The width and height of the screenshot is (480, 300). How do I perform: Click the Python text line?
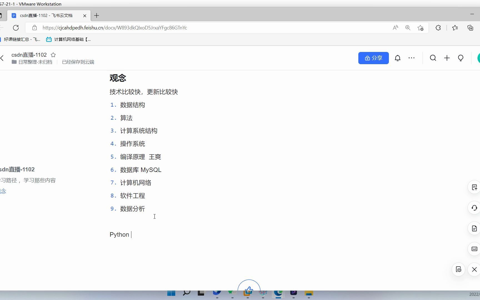pos(119,235)
